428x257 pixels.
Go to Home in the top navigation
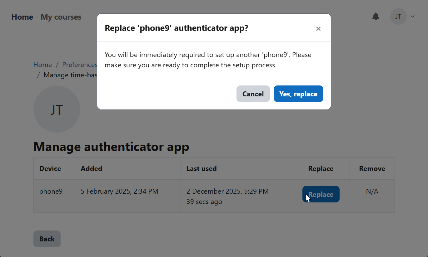pyautogui.click(x=22, y=17)
